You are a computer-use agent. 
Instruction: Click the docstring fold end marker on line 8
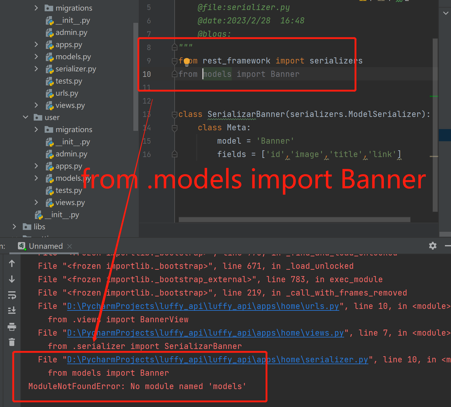[x=175, y=47]
